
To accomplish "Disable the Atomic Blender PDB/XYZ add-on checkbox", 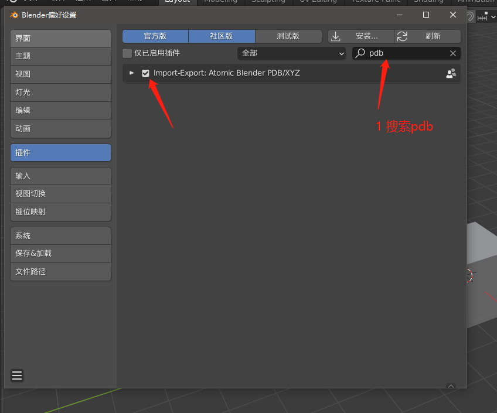I will click(145, 73).
